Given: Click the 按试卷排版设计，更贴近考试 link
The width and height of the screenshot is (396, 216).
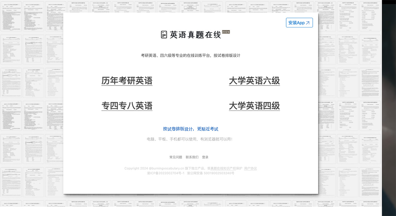Looking at the screenshot, I should [x=191, y=129].
